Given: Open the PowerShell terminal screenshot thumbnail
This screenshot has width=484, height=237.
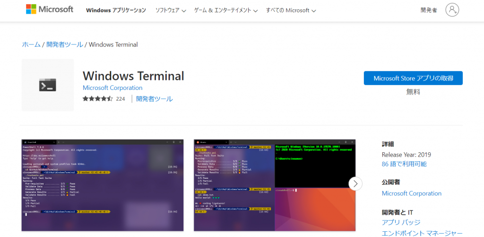Looking at the screenshot, I should coord(103,185).
